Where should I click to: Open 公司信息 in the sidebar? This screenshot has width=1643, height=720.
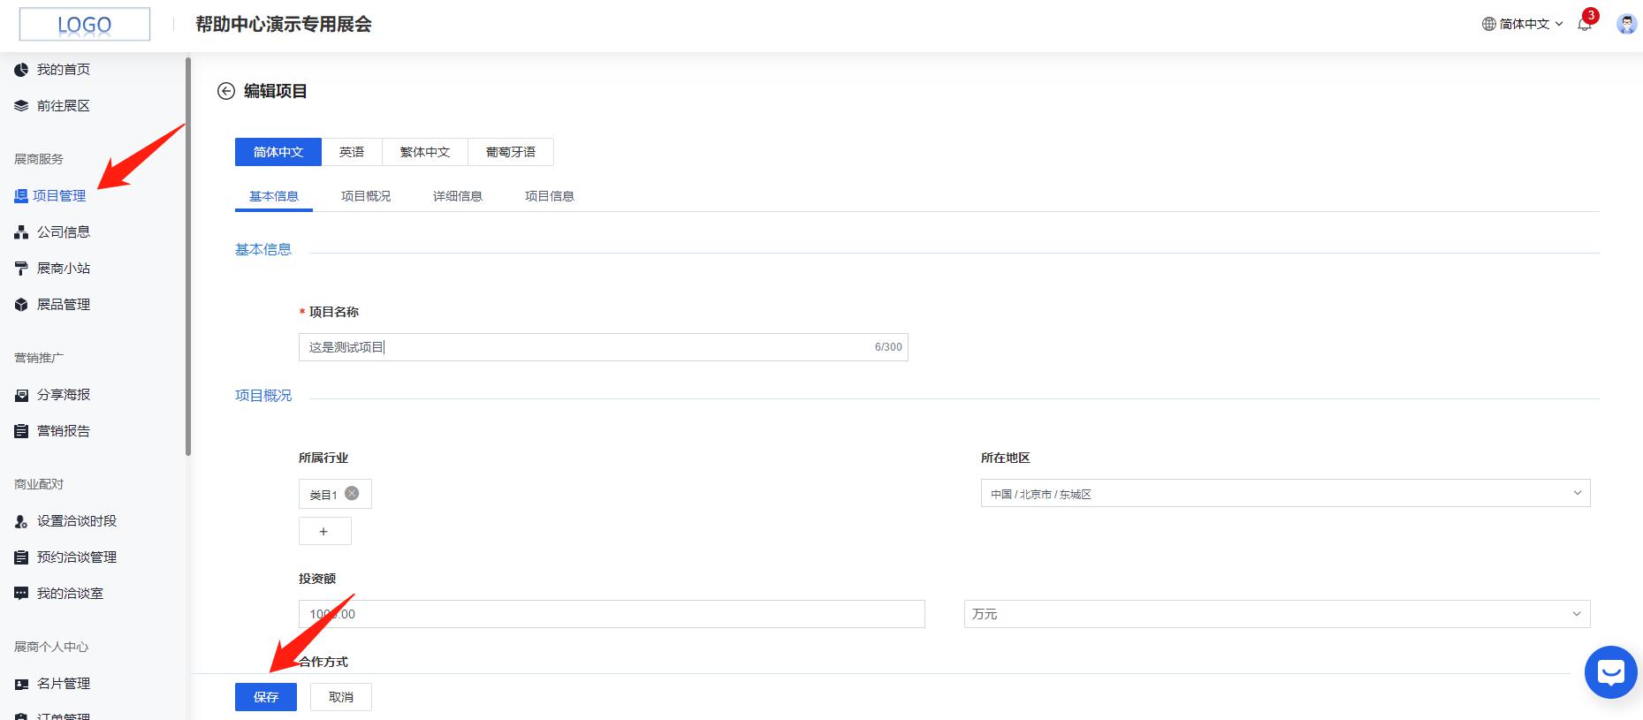[x=63, y=232]
